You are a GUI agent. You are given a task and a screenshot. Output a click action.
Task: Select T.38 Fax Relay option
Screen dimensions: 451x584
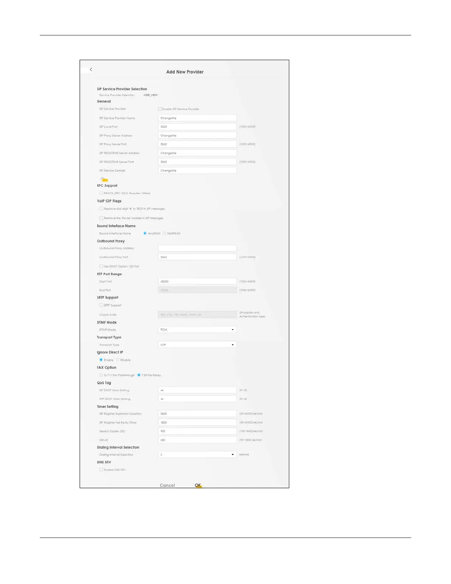[139, 375]
